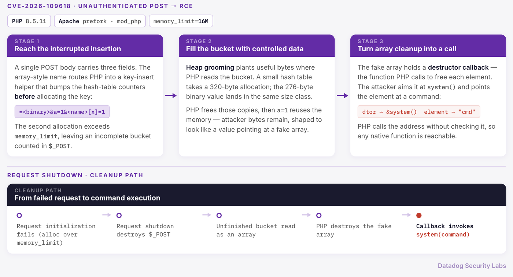
Task: Click the red 'dtor → &system()' code snippet
Action: point(419,112)
